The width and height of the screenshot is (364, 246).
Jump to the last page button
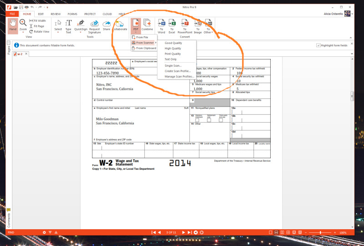pyautogui.click(x=189, y=232)
